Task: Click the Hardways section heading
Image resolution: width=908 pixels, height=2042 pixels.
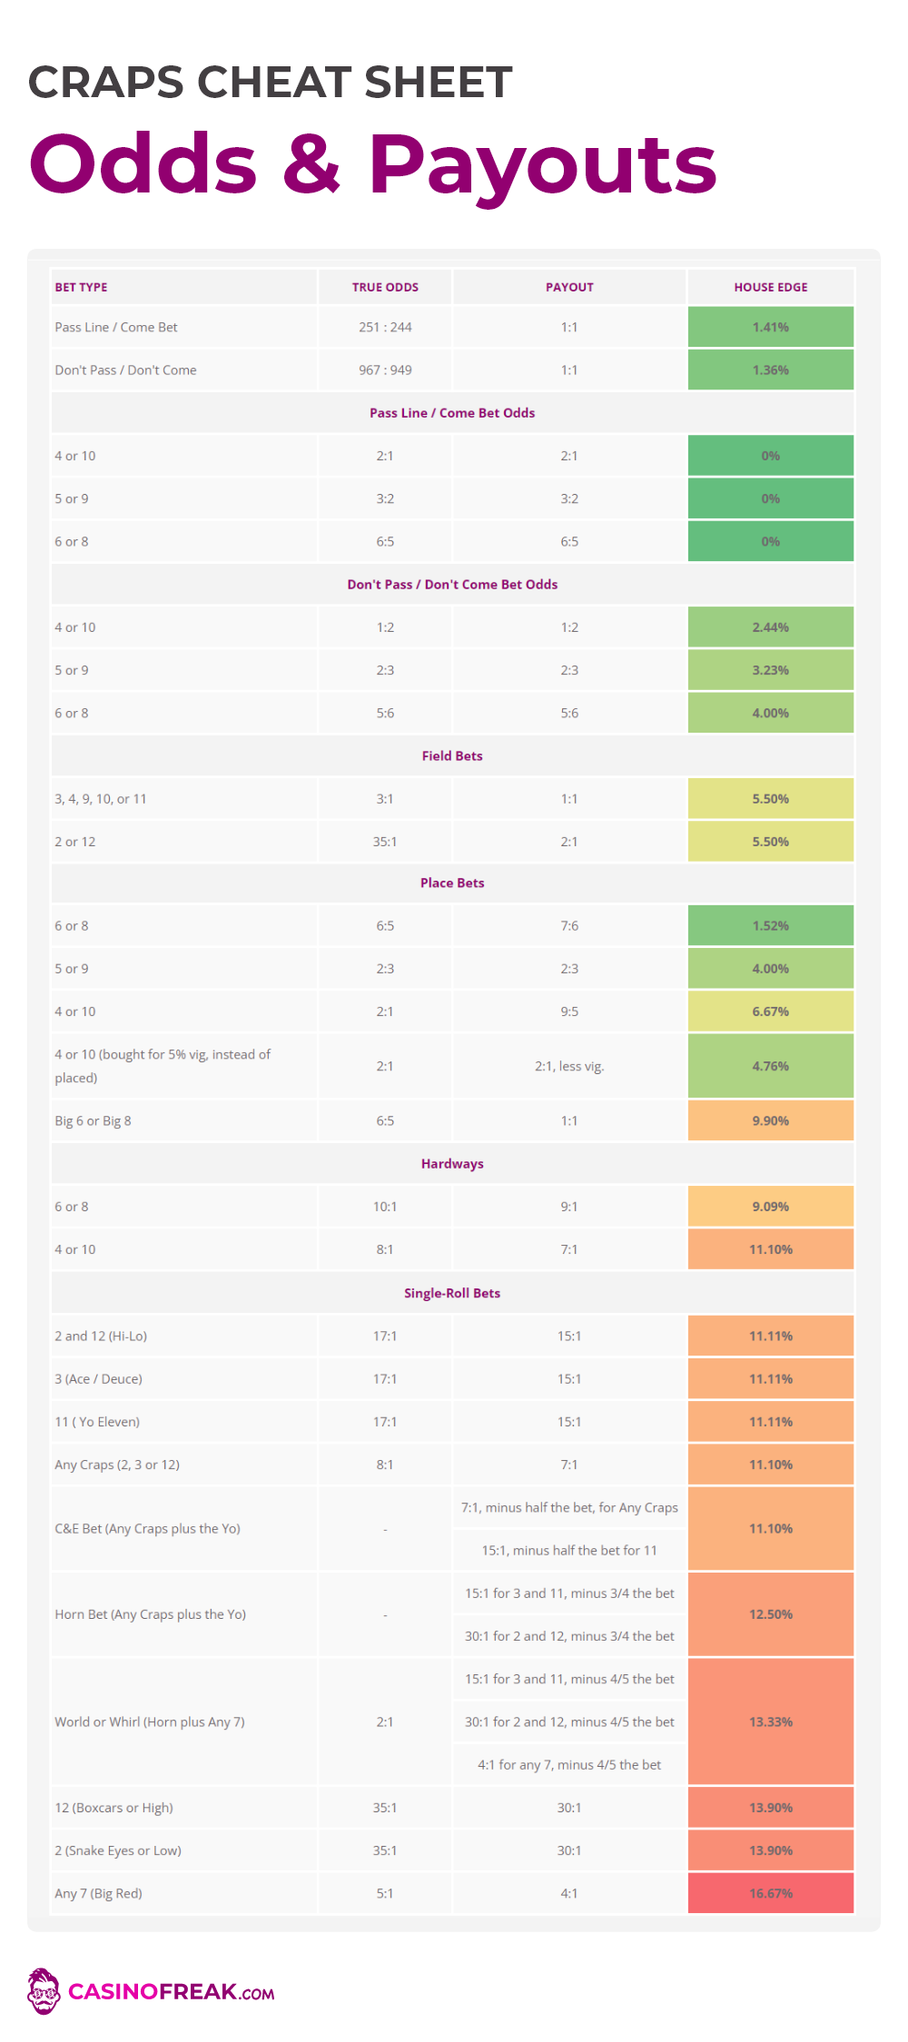Action: pyautogui.click(x=452, y=1163)
